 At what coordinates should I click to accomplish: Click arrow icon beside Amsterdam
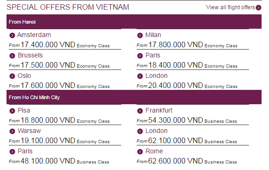12,35
